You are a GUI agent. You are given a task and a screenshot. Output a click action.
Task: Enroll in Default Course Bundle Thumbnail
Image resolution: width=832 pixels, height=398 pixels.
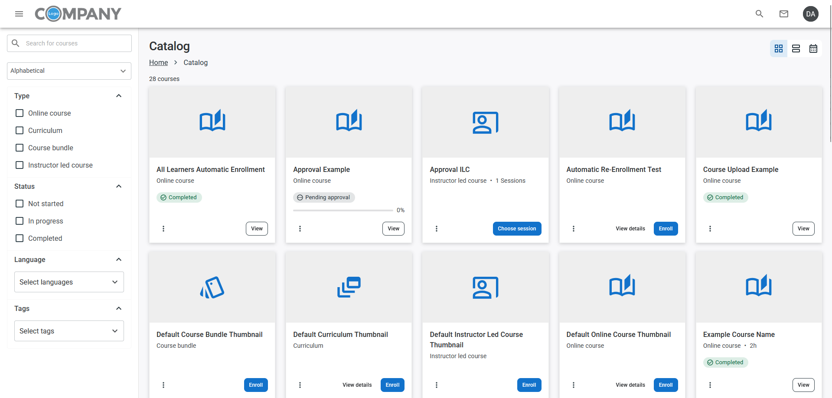(256, 385)
